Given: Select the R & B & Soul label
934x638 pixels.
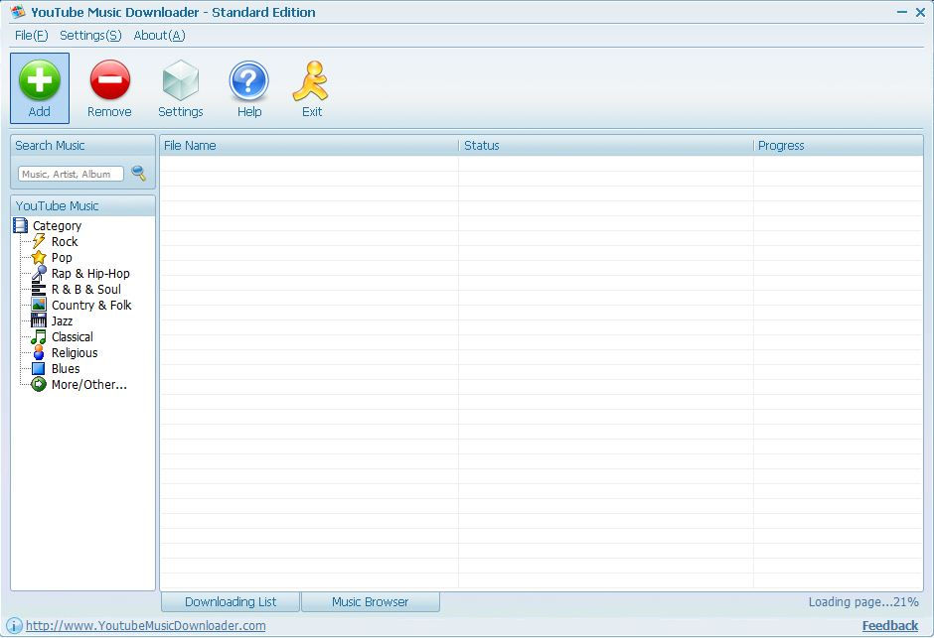Looking at the screenshot, I should pos(86,290).
